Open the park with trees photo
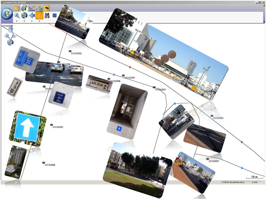Screen dimensions: 266x199 click(137, 170)
